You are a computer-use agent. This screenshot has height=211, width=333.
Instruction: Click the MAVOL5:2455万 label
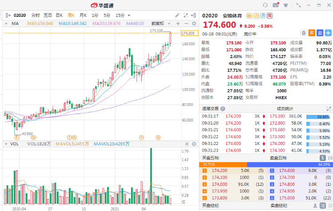pos(72,144)
